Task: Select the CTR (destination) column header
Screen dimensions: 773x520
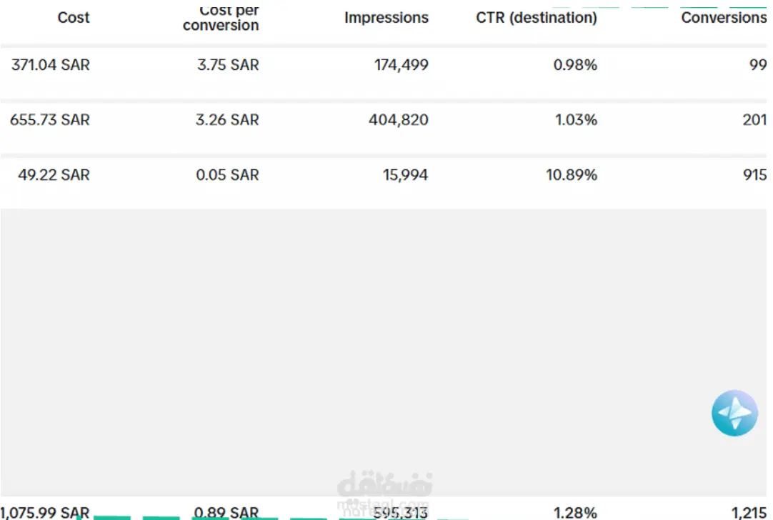Action: click(x=537, y=18)
